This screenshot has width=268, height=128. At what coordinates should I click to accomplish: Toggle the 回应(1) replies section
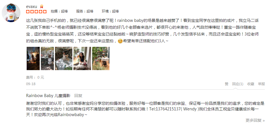click(x=238, y=84)
